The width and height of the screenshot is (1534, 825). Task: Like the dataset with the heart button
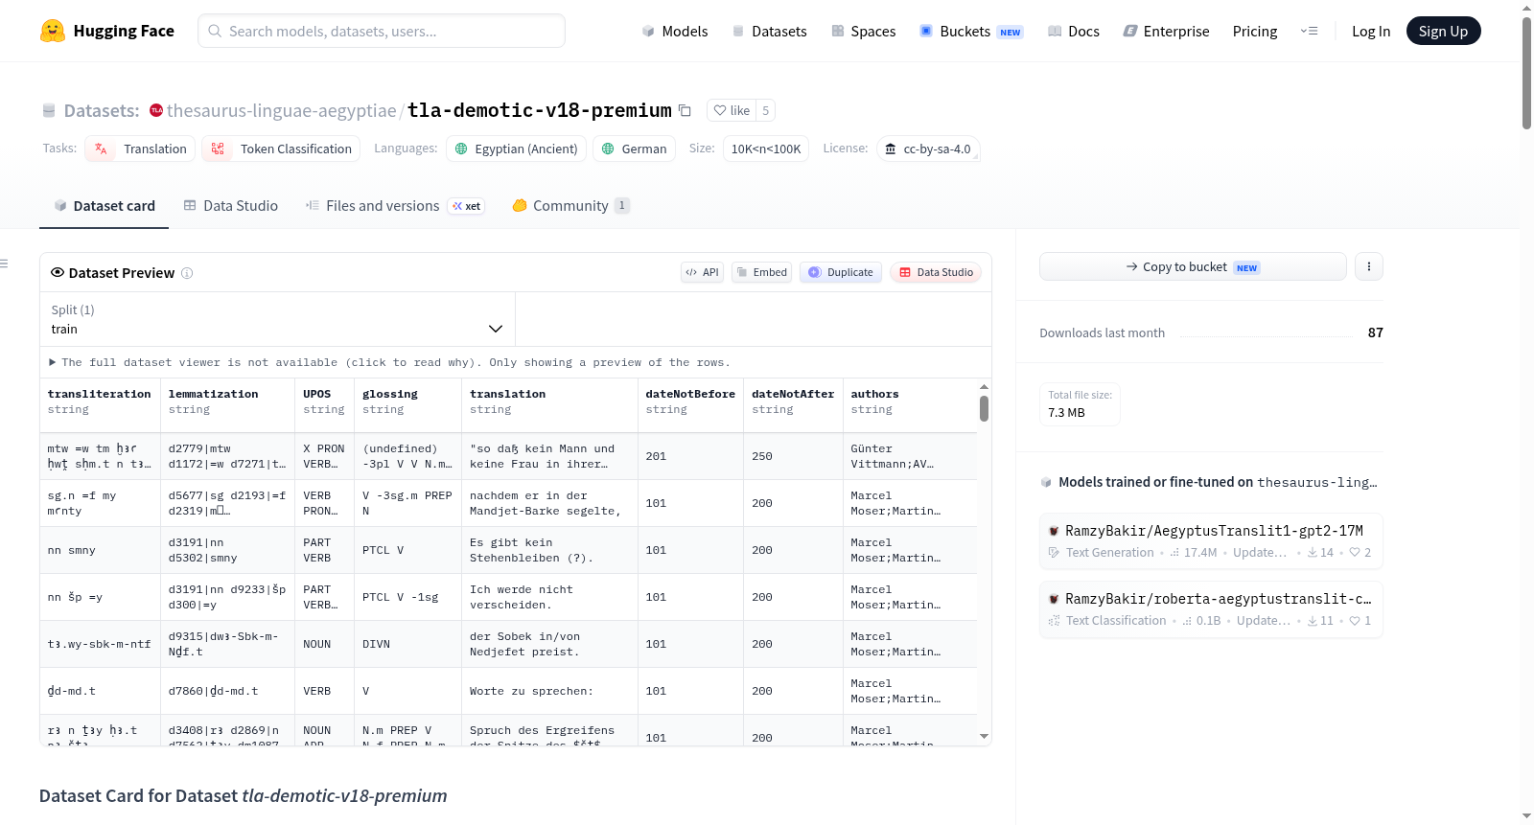(x=732, y=110)
